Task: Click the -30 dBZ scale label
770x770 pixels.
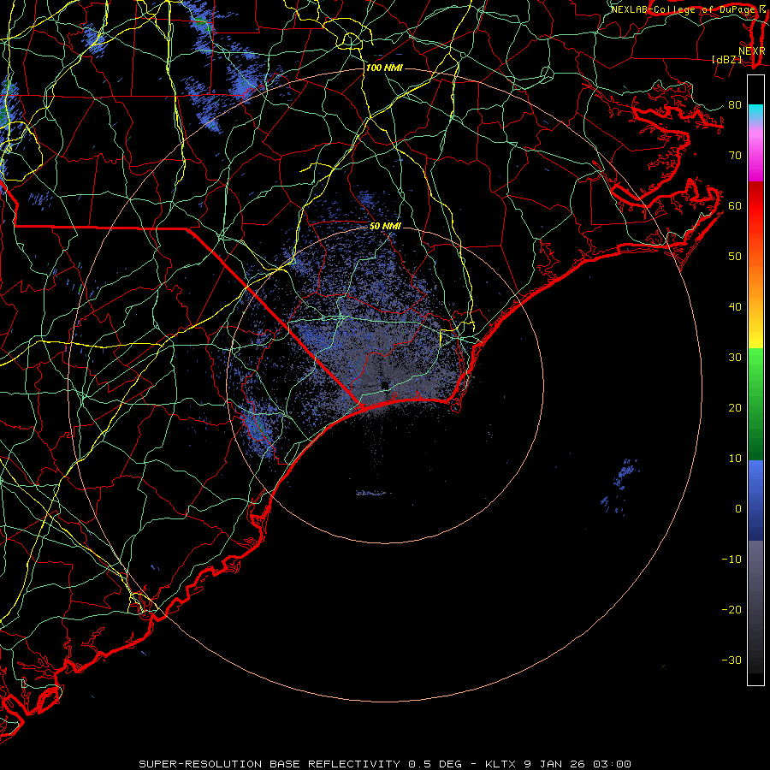Action: [731, 660]
